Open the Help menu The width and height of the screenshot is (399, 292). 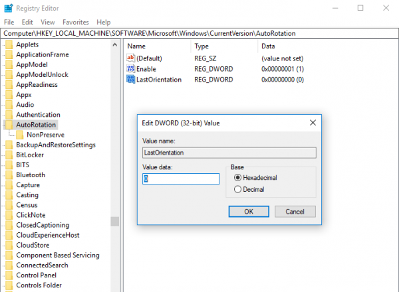(104, 23)
